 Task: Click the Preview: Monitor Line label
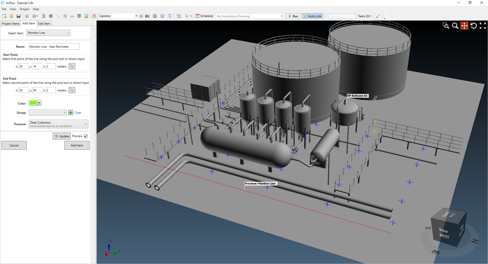(260, 184)
